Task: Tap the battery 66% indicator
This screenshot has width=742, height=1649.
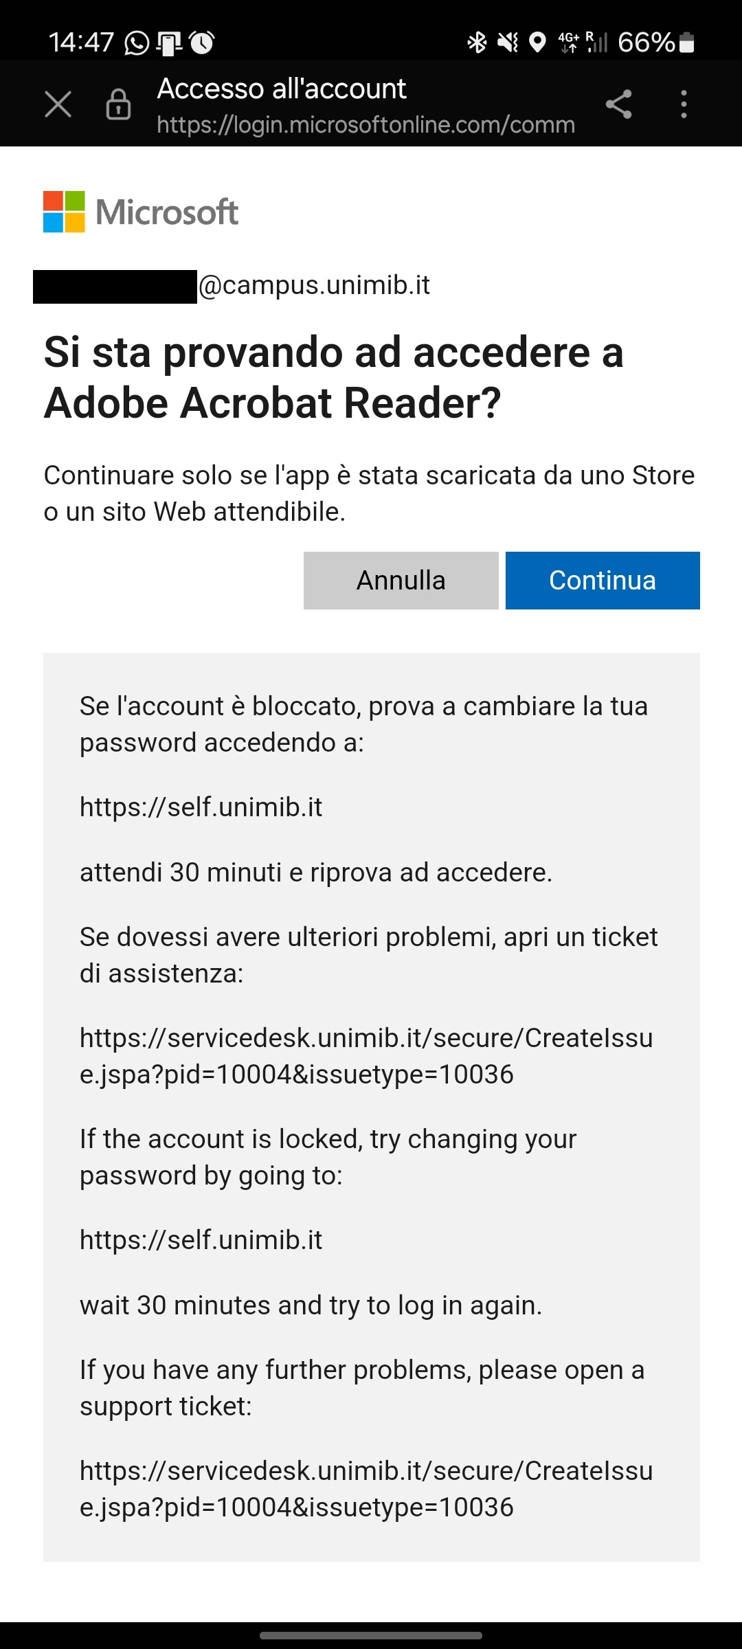Action: click(x=656, y=43)
